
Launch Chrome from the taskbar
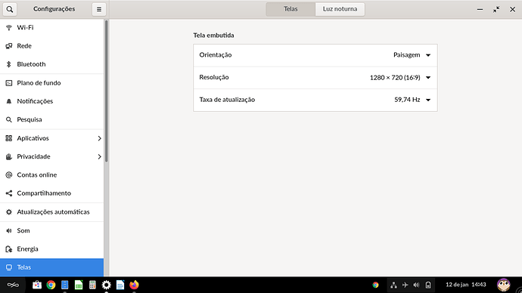pyautogui.click(x=51, y=285)
